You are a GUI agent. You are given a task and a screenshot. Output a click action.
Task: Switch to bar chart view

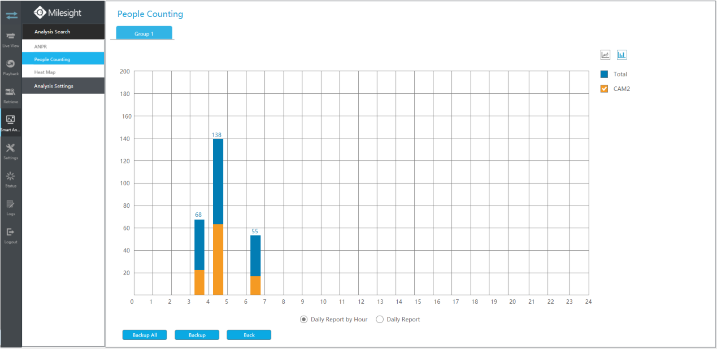point(622,55)
